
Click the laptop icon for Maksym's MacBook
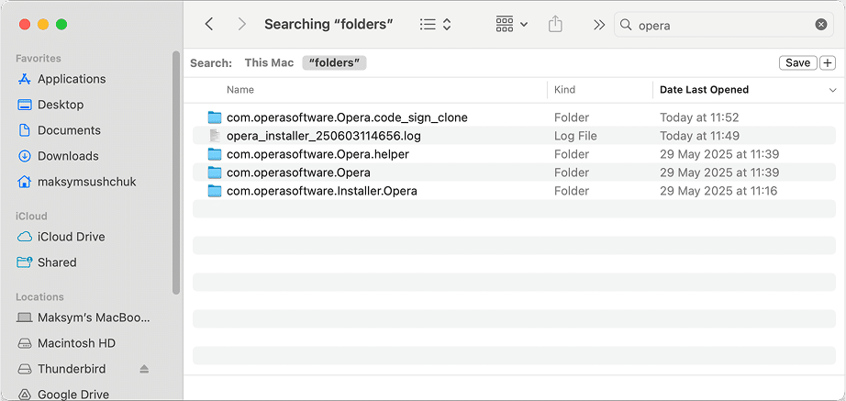click(24, 317)
